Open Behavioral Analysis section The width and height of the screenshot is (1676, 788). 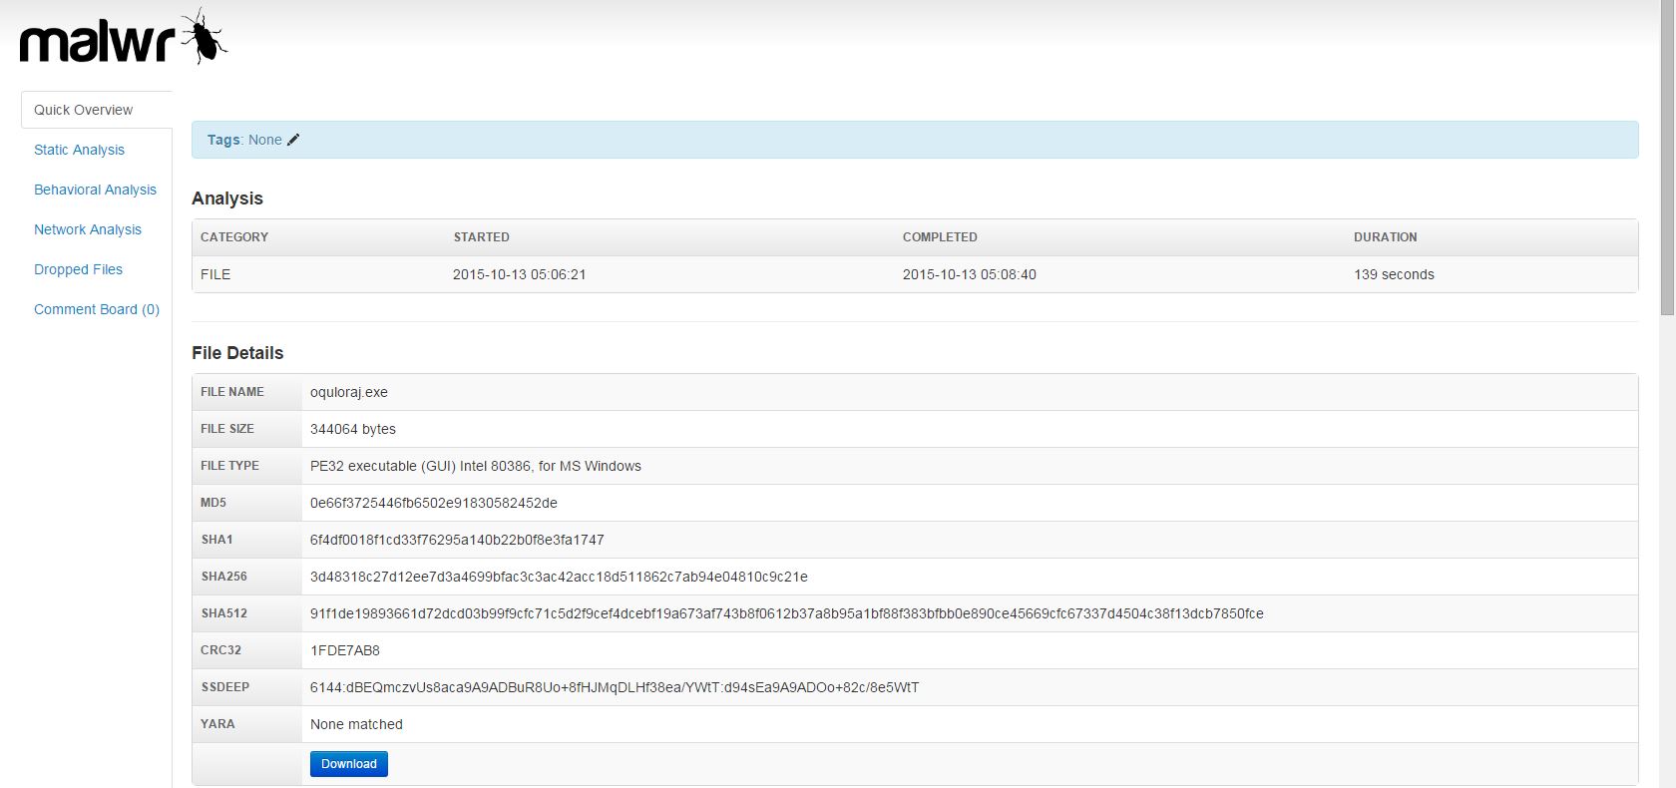95,190
